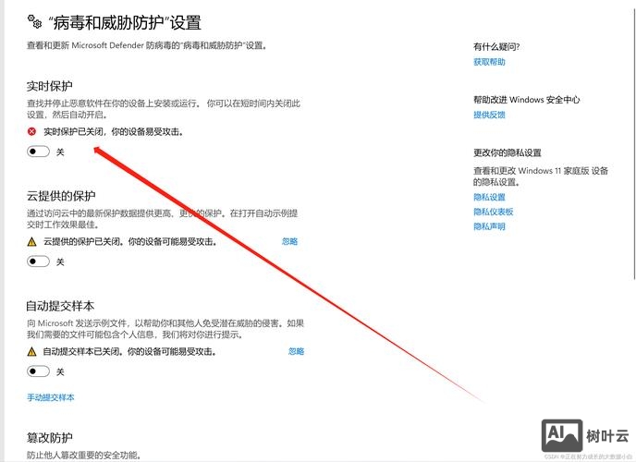
Task: Open the 隐私设置 link
Action: click(x=489, y=197)
